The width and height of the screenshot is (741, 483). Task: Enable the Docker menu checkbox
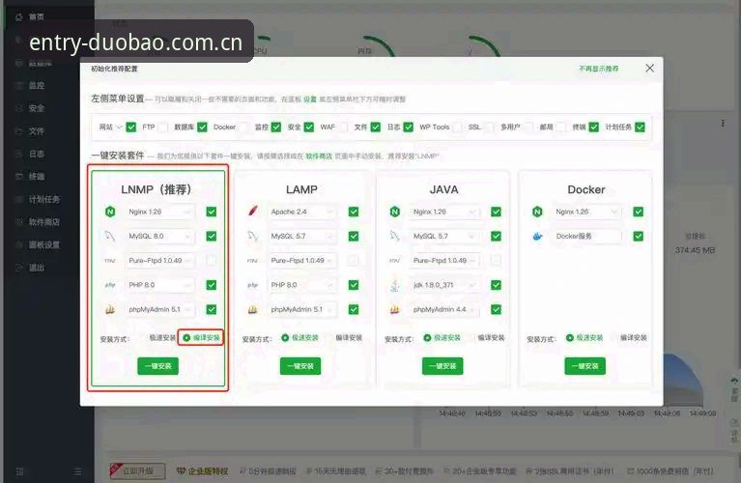243,128
